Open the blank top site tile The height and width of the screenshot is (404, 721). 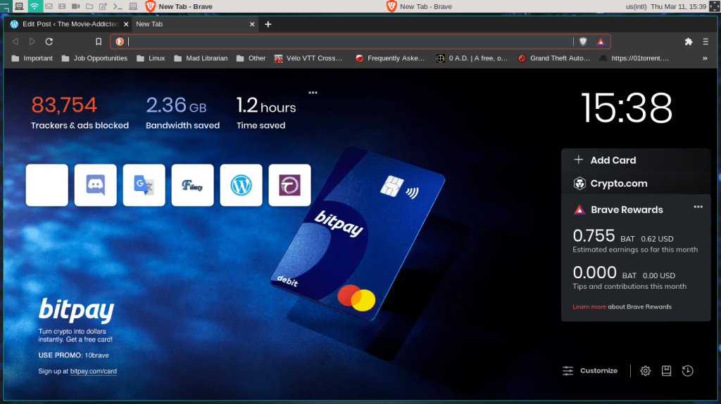tap(47, 185)
